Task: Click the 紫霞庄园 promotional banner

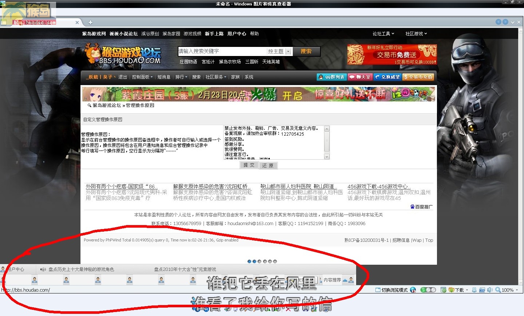Action: [x=259, y=94]
